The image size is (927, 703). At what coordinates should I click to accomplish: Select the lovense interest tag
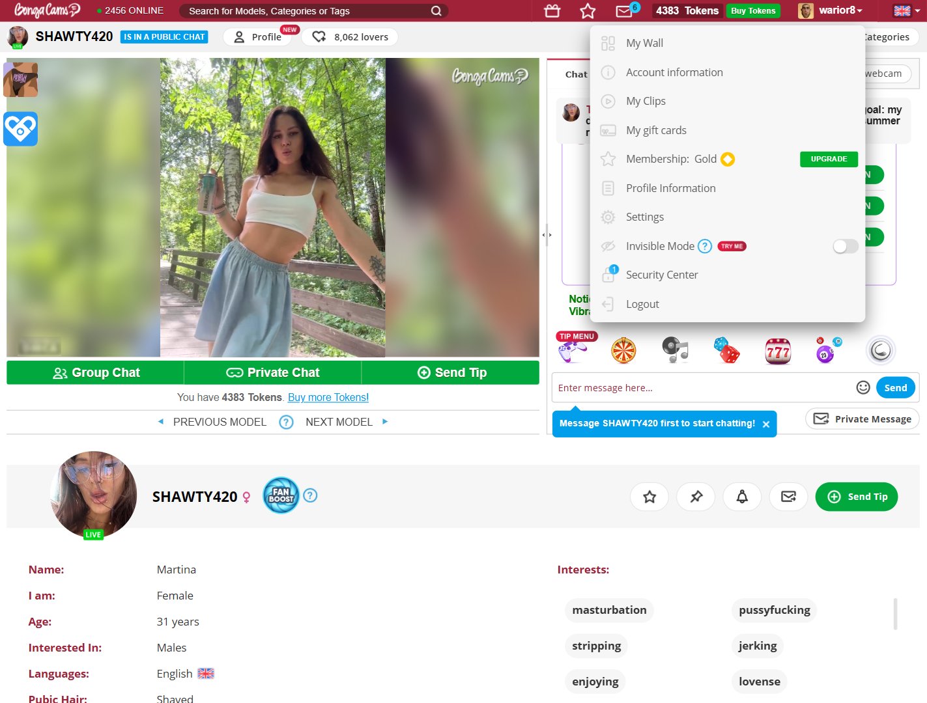click(760, 682)
